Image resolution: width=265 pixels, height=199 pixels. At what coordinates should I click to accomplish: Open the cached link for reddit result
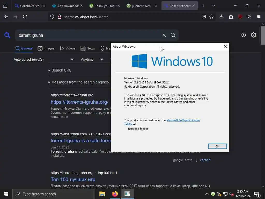pyautogui.click(x=205, y=160)
